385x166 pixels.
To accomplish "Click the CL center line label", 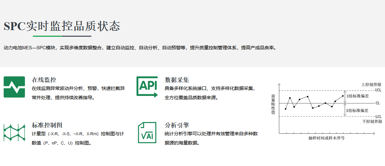I will (x=377, y=103).
